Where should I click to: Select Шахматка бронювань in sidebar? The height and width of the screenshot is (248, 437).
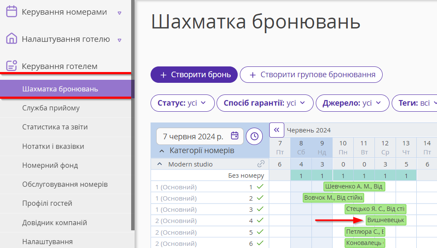(66, 89)
